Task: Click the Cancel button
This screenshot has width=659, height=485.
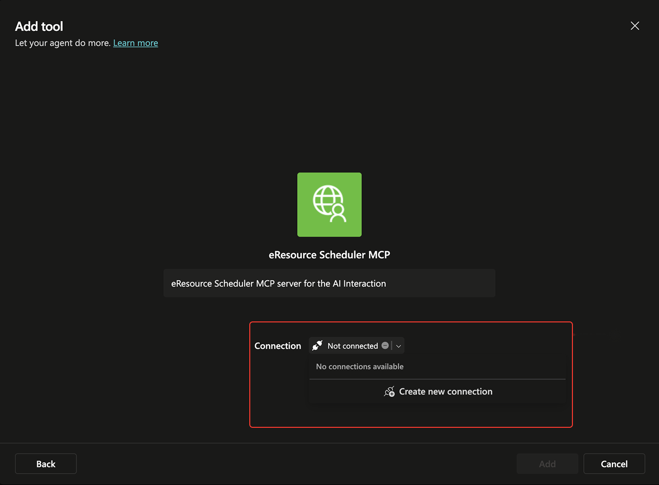Action: 614,464
